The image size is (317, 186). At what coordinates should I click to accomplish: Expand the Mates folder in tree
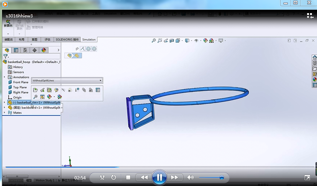[5, 113]
